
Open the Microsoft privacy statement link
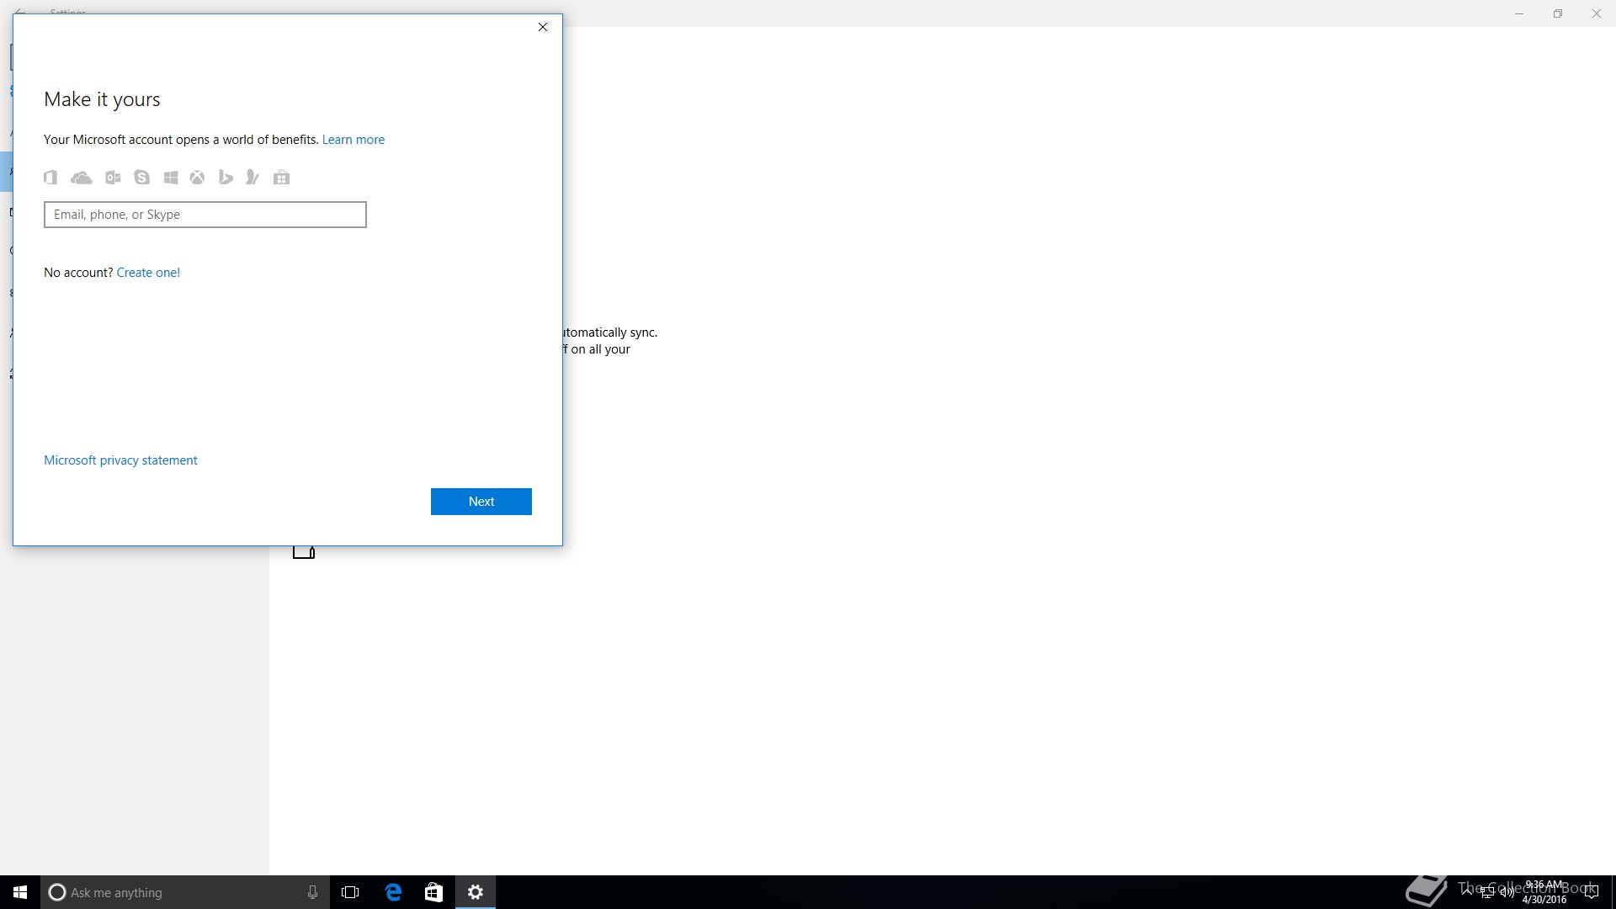pos(120,460)
